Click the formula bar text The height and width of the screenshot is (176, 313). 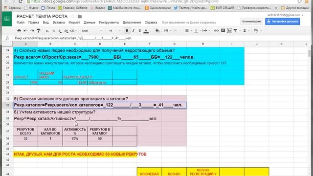73,38
